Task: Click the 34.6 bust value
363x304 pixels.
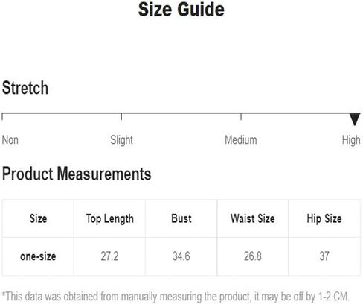Action: (x=181, y=256)
